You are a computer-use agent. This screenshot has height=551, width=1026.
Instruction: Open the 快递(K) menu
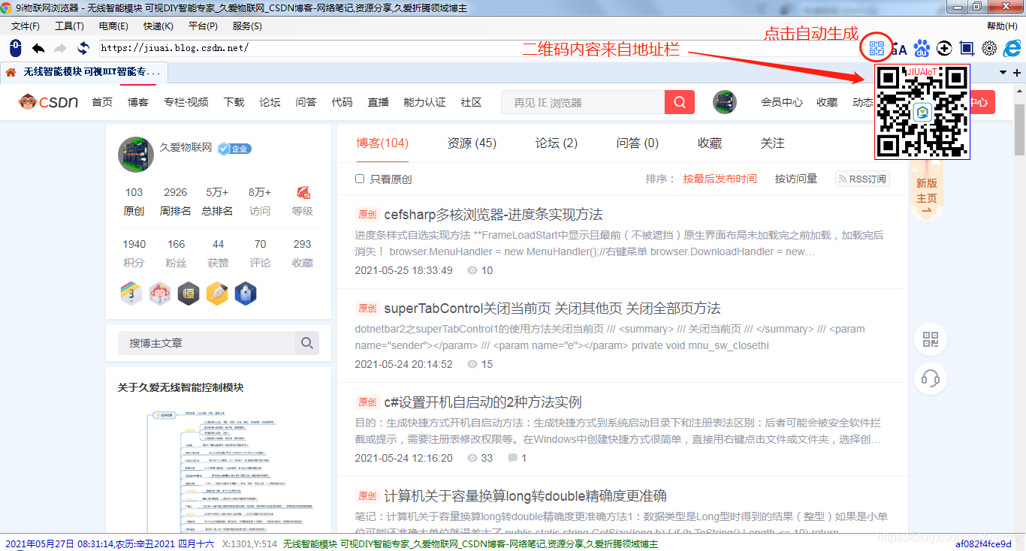[158, 26]
